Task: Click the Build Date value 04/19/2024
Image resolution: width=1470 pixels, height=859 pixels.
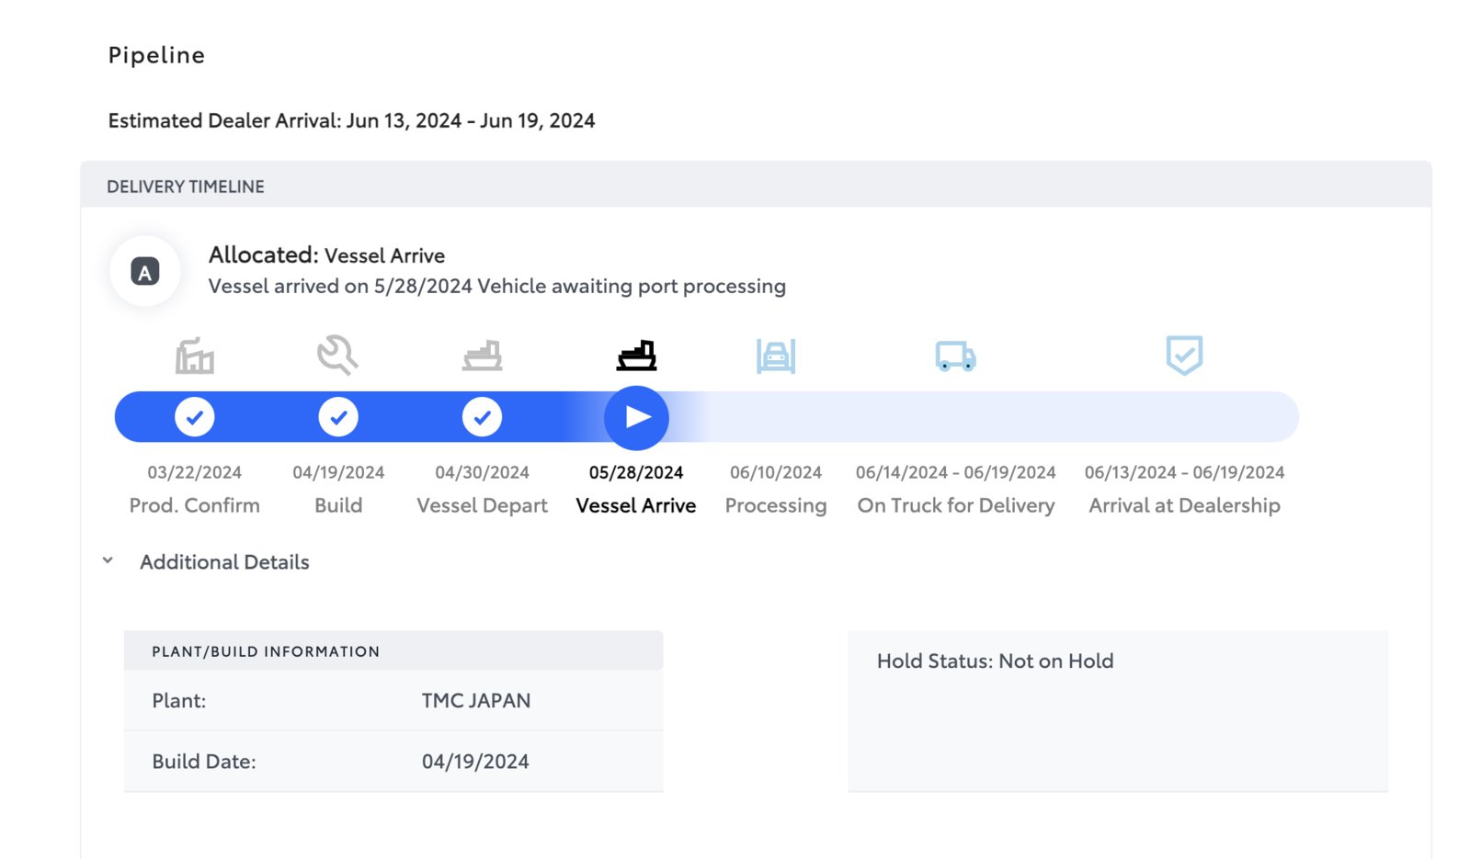Action: click(475, 762)
